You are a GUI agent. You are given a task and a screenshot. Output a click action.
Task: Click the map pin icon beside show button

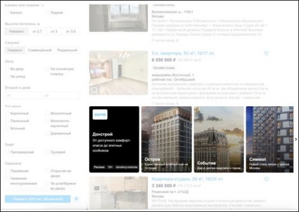coord(76,199)
